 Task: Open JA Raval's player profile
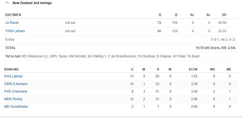tap(12, 23)
